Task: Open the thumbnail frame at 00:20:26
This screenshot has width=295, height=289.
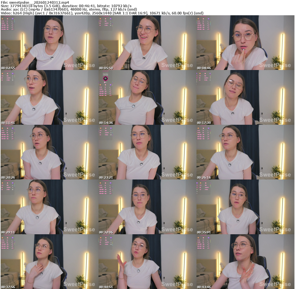Action: point(49,152)
